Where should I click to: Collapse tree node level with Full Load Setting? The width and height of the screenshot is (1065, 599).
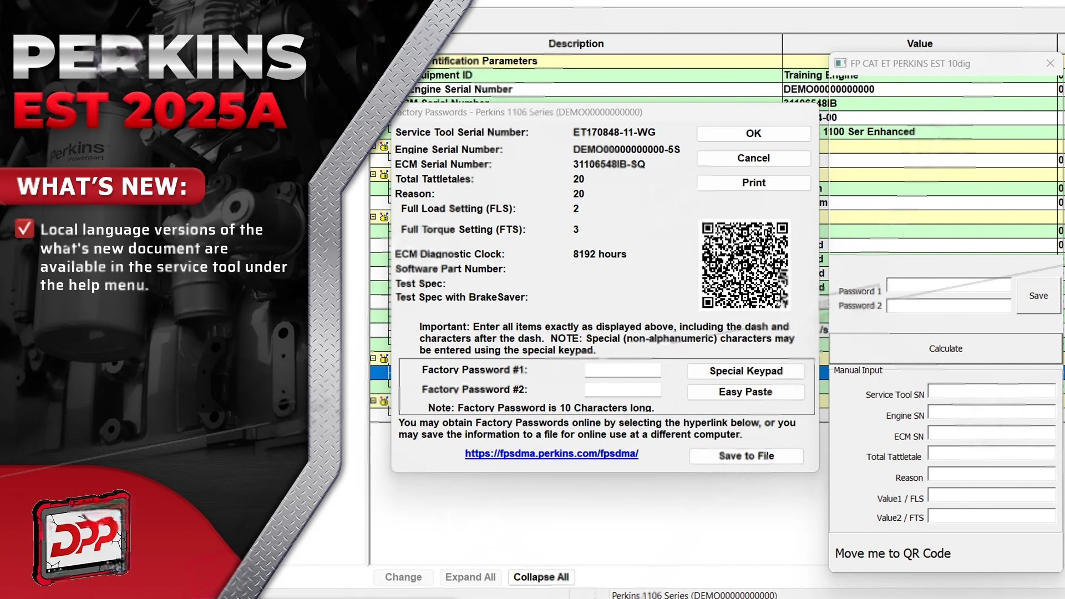373,217
